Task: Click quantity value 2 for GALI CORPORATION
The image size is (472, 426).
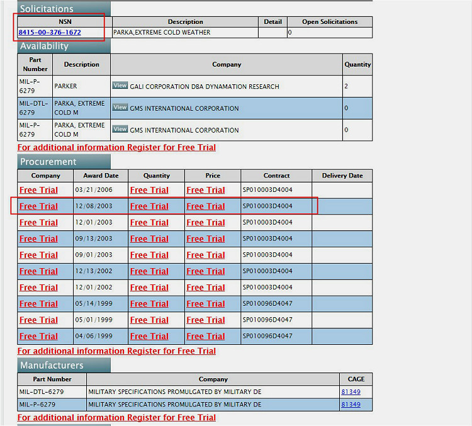Action: 346,86
